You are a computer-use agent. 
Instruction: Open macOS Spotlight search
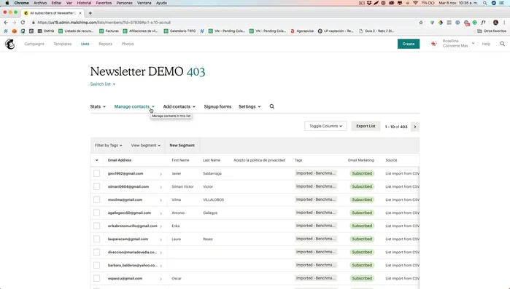pos(485,3)
